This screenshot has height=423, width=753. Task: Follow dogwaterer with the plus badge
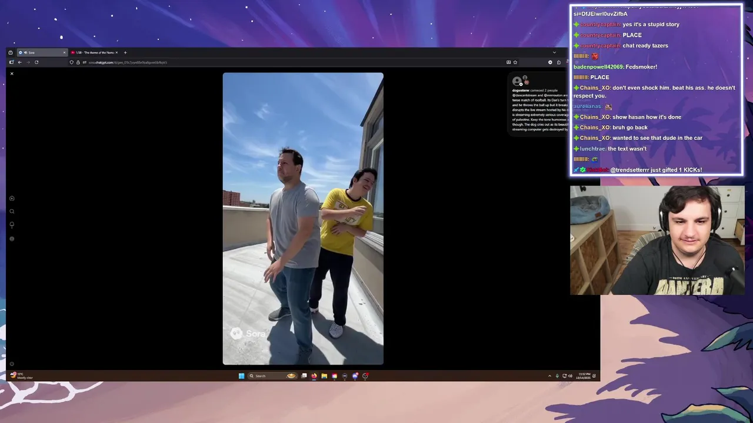click(521, 85)
